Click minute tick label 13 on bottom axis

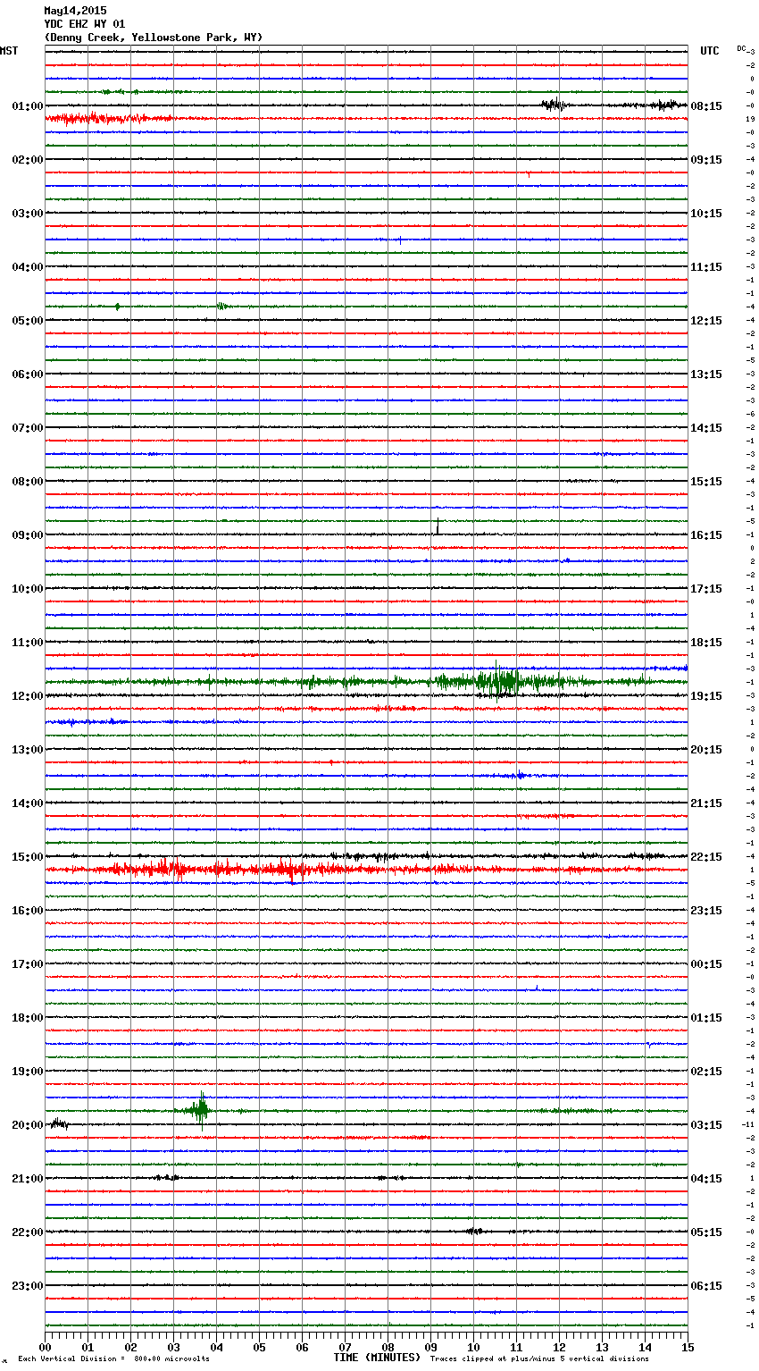pos(602,1347)
